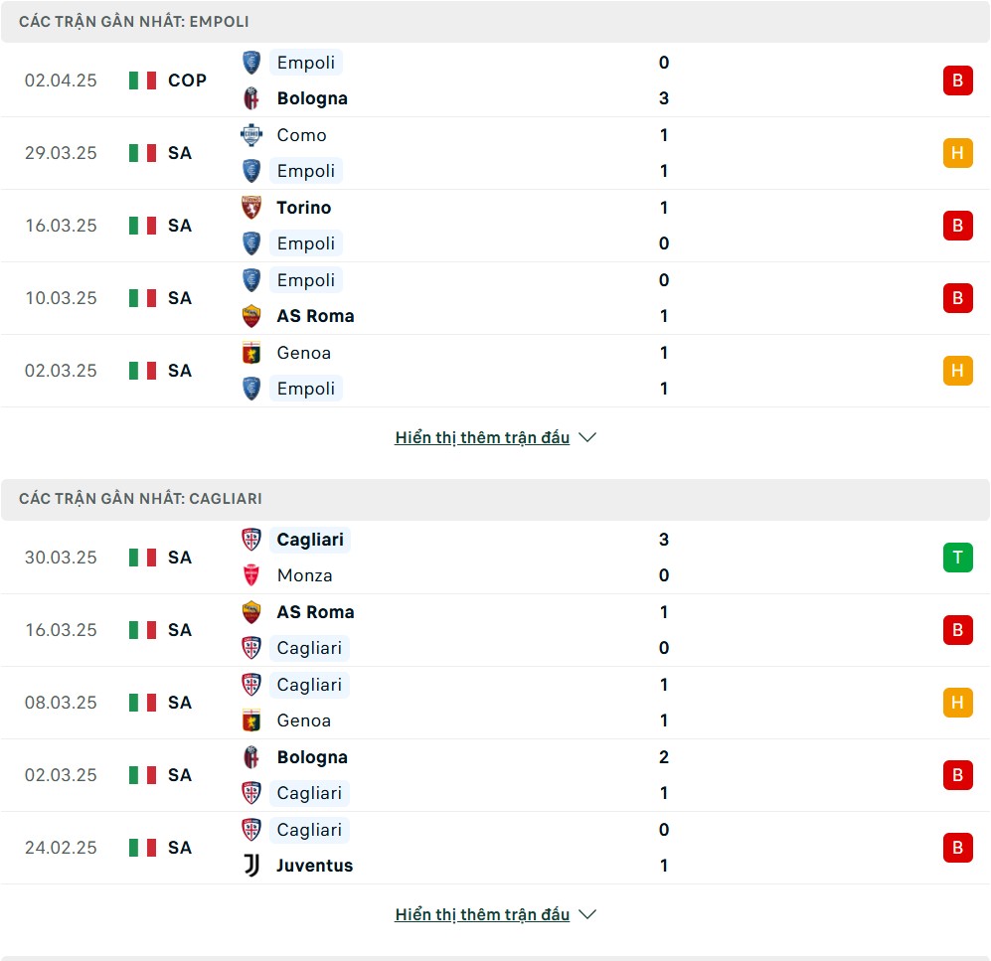Click the Các trận gần nhất: Cagliari section header
The image size is (991, 961).
point(495,499)
